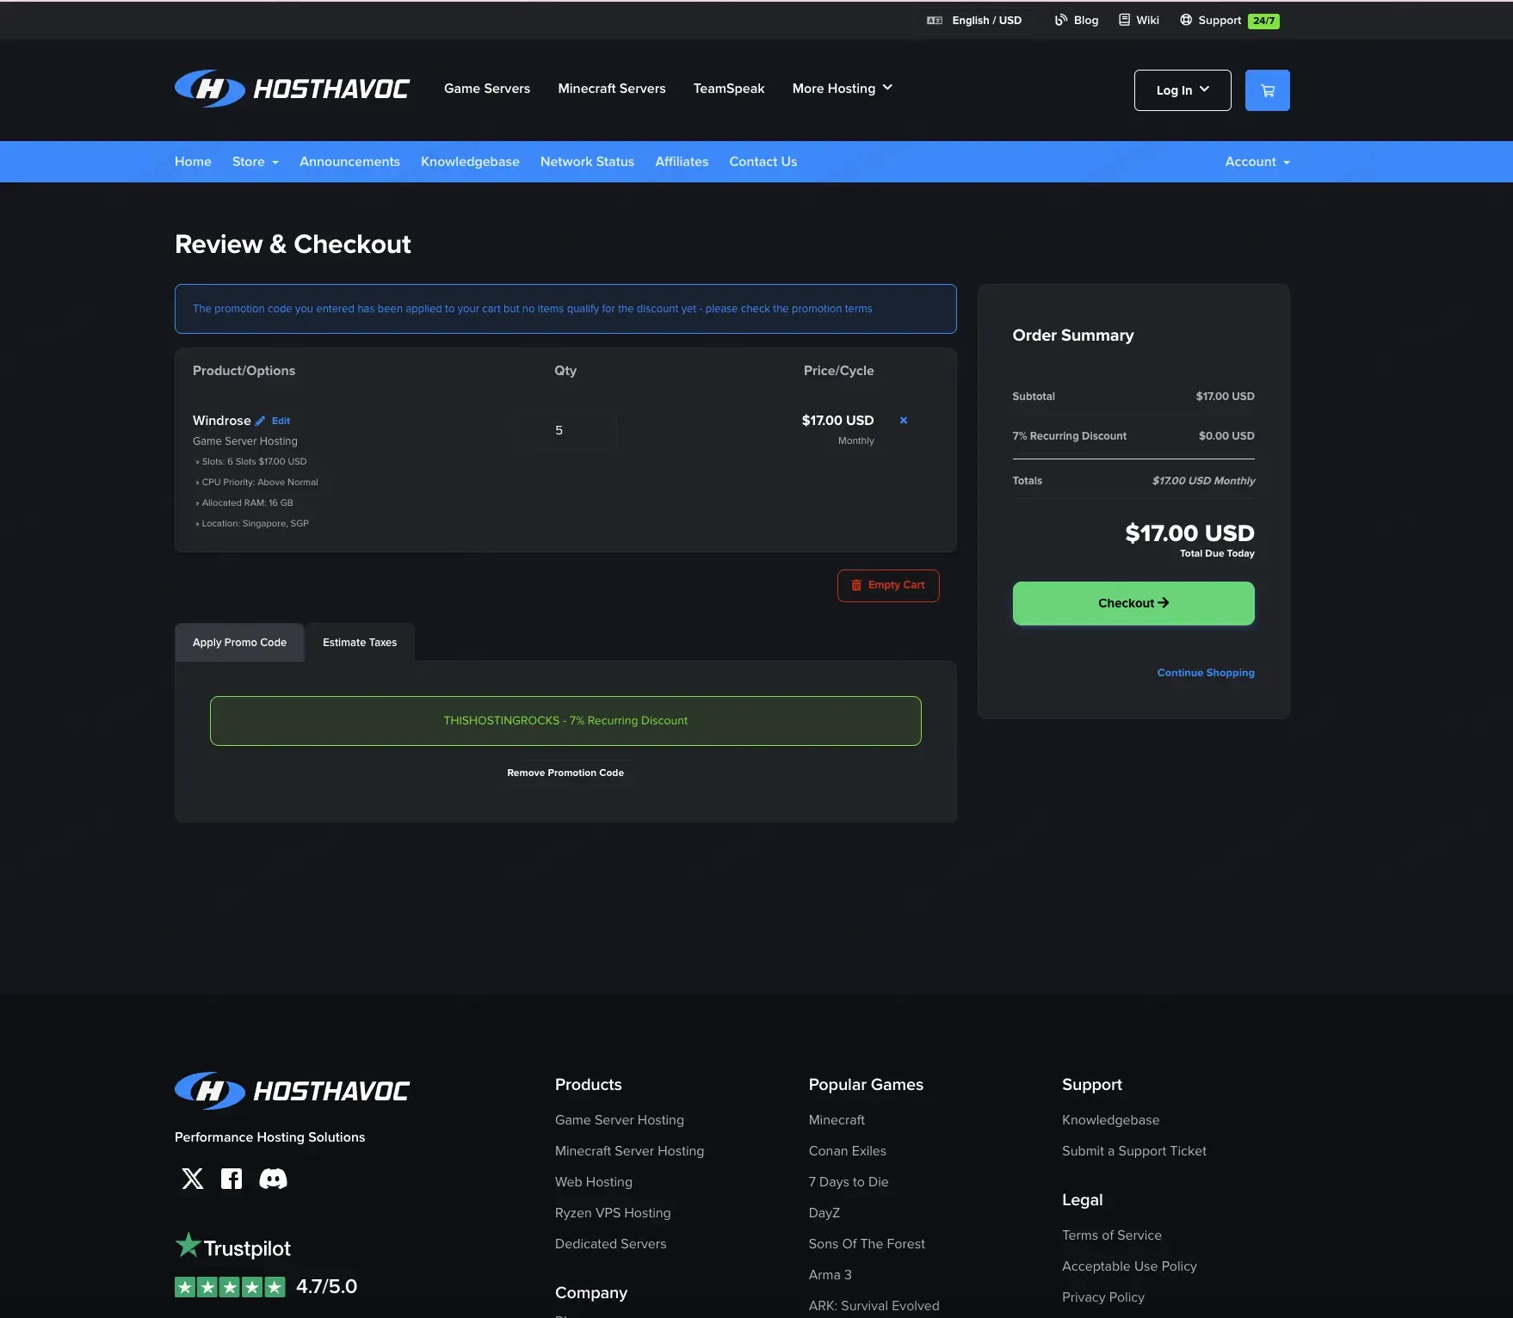Go to Home in blue navbar
Image resolution: width=1513 pixels, height=1318 pixels.
coord(193,162)
